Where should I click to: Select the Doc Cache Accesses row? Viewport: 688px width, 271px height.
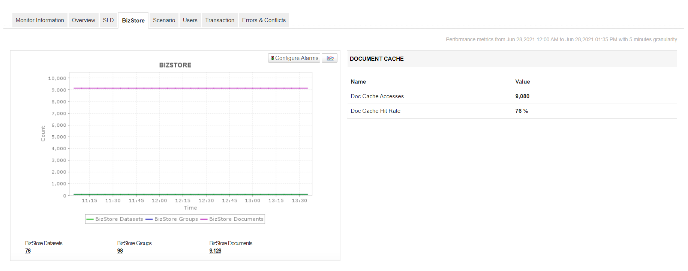pos(377,96)
